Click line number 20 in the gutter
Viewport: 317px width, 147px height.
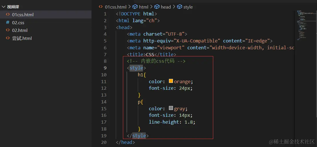[x=104, y=142]
